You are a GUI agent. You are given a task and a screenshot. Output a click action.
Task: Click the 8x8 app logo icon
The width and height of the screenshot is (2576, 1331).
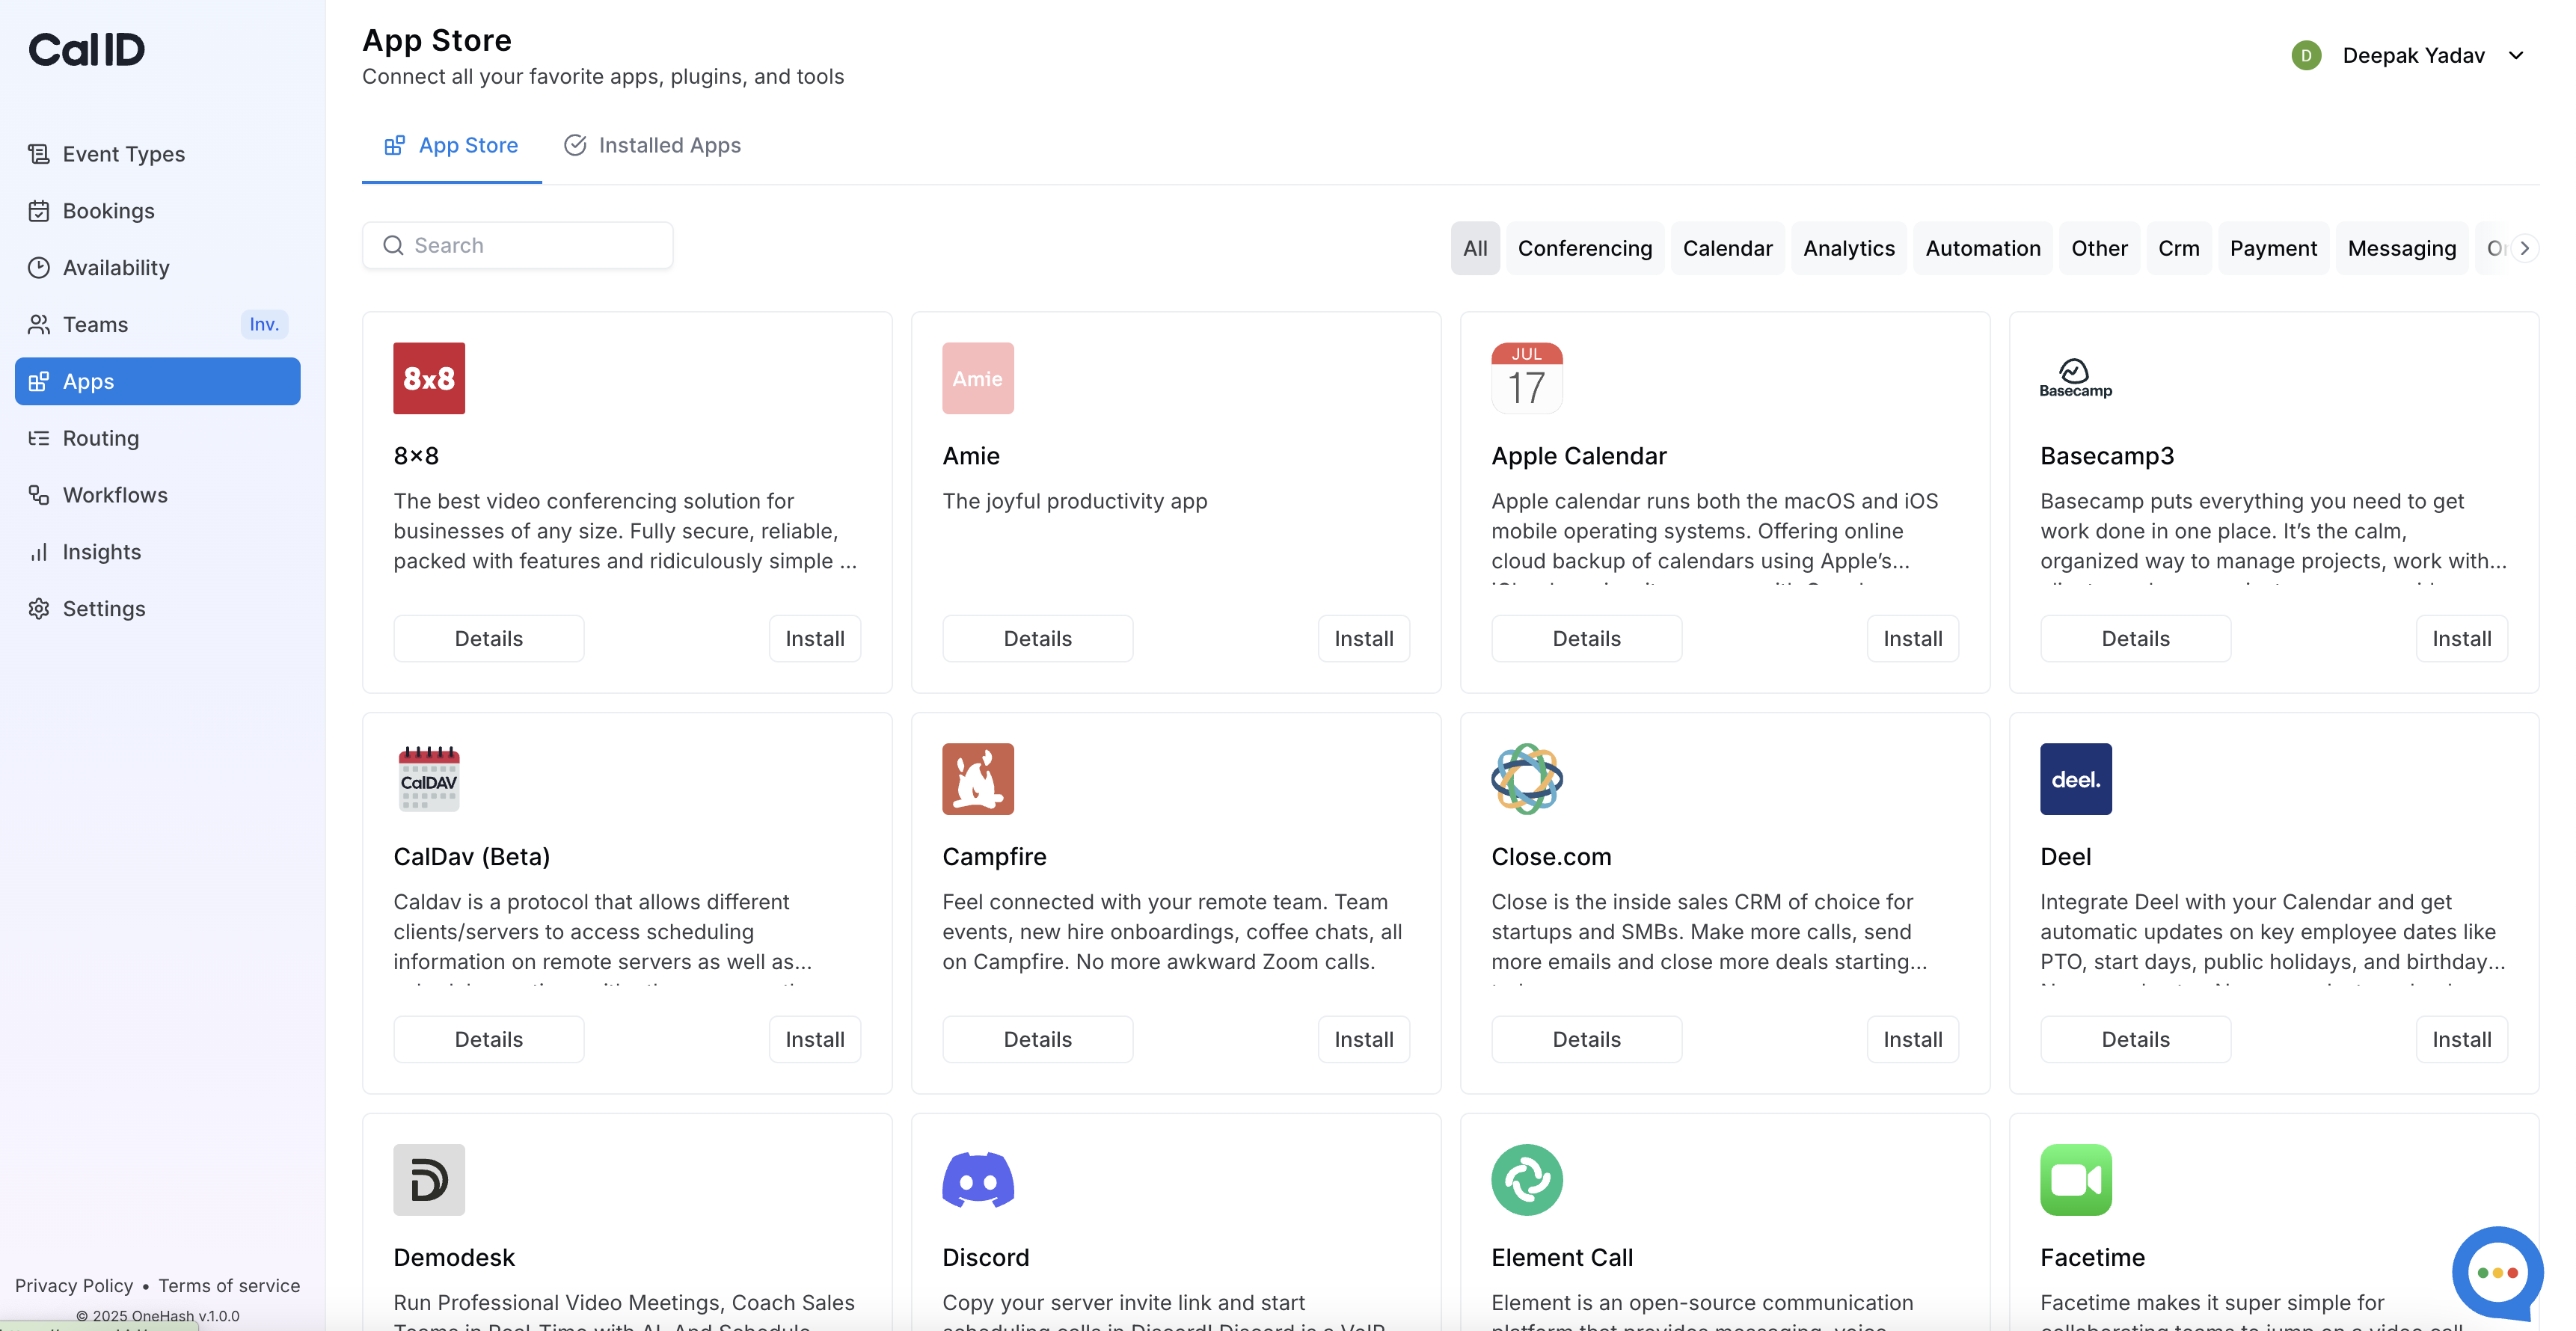tap(429, 378)
